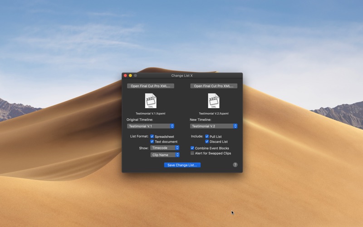The height and width of the screenshot is (227, 363).
Task: Minimize window with the yellow button
Action: coord(130,75)
